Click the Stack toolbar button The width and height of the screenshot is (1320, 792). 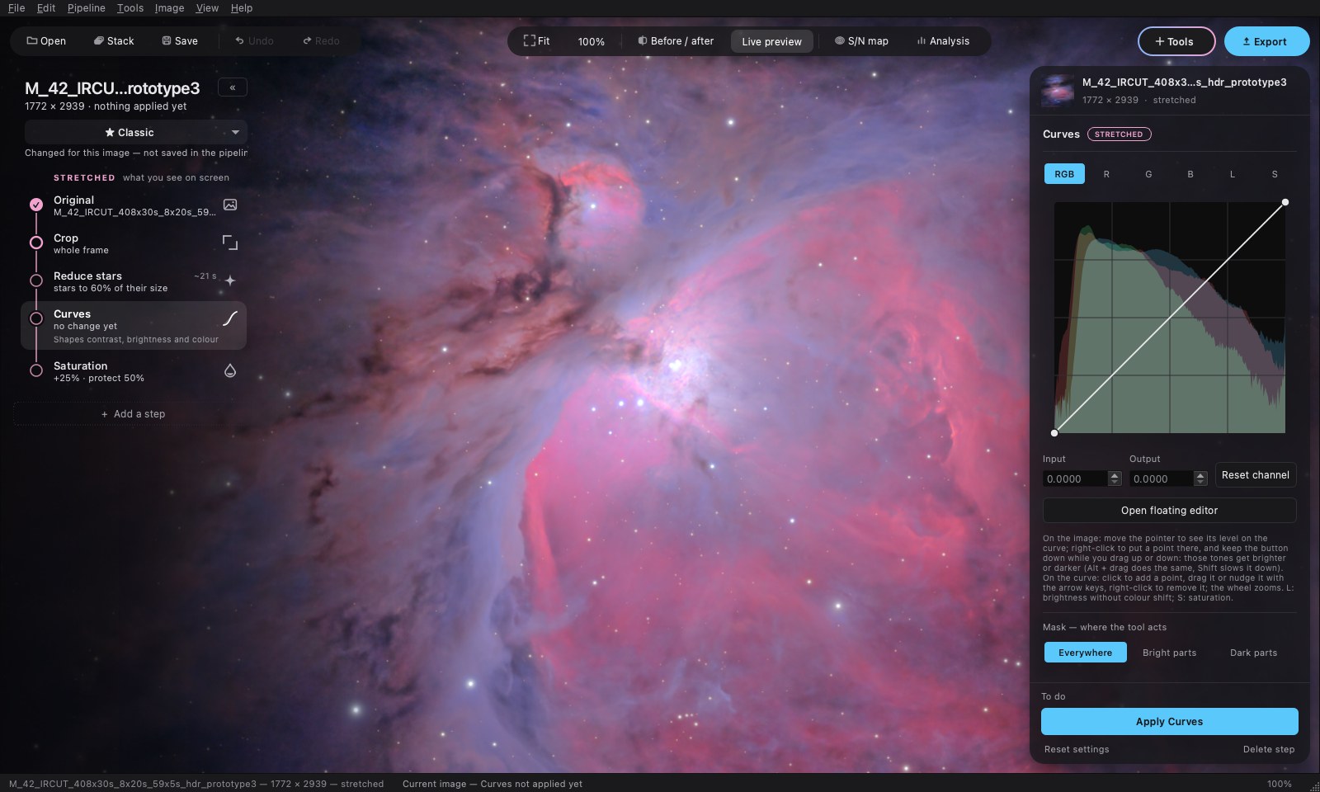pyautogui.click(x=114, y=40)
